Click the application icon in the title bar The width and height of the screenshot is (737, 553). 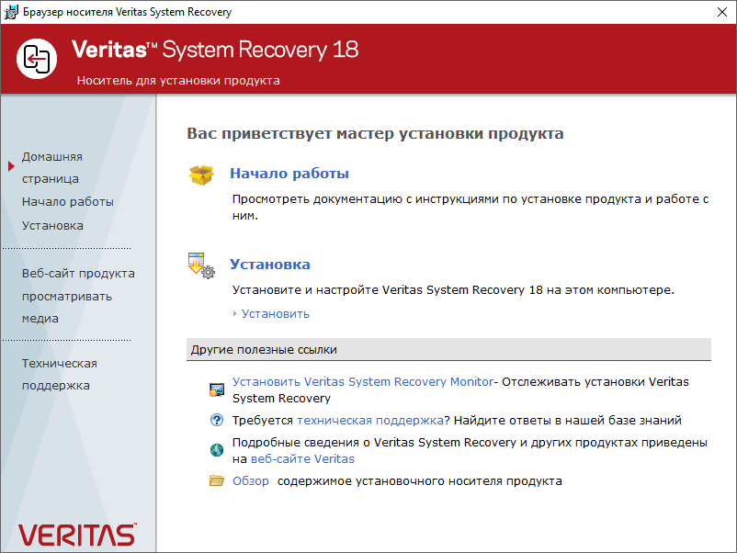pyautogui.click(x=11, y=12)
